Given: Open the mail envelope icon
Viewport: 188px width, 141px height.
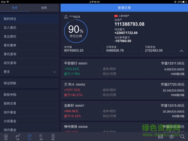Looking at the screenshot, I should click(x=160, y=137).
